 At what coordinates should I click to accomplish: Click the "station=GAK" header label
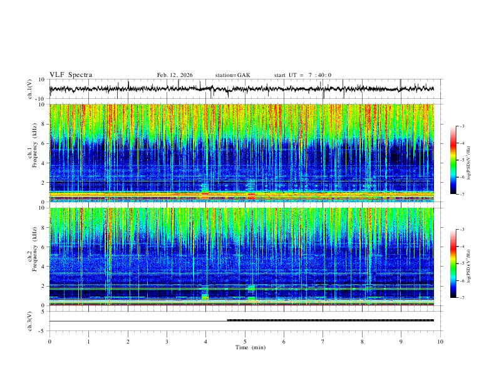[x=232, y=75]
